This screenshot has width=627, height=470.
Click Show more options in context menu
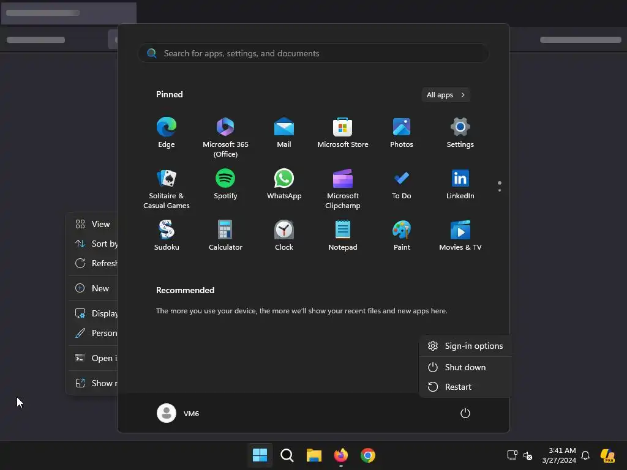click(x=93, y=383)
